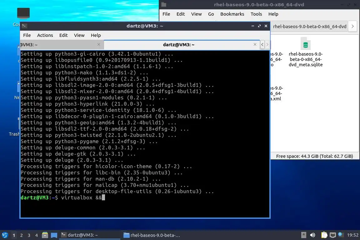Screen dimensions: 360x240
Task: Select the partially hidden .xml file
Action: click(277, 93)
